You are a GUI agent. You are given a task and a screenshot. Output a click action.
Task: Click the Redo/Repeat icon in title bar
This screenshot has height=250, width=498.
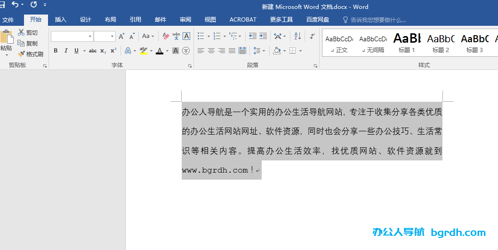pyautogui.click(x=34, y=4)
